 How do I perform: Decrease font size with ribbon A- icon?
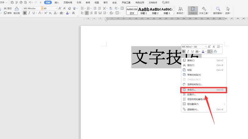tap(64, 8)
